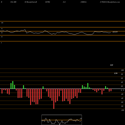Click the tallest green bar in MR histogram
Screen dimensions: 125x125
[x=13, y=85]
